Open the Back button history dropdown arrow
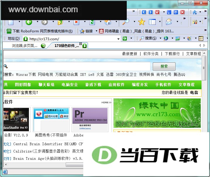The image size is (210, 177). click(x=37, y=22)
